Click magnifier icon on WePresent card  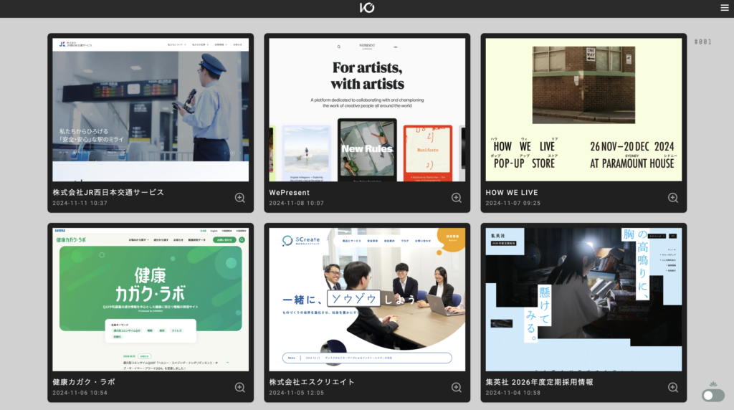pyautogui.click(x=457, y=198)
